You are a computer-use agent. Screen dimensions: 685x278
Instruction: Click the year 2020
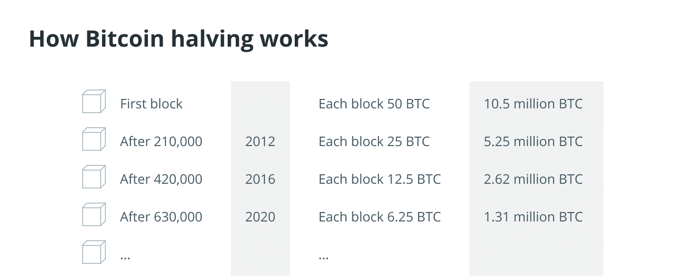click(x=260, y=217)
